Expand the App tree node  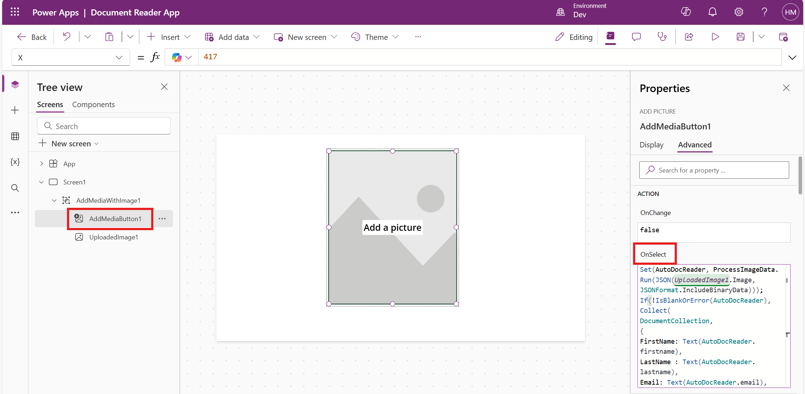42,164
